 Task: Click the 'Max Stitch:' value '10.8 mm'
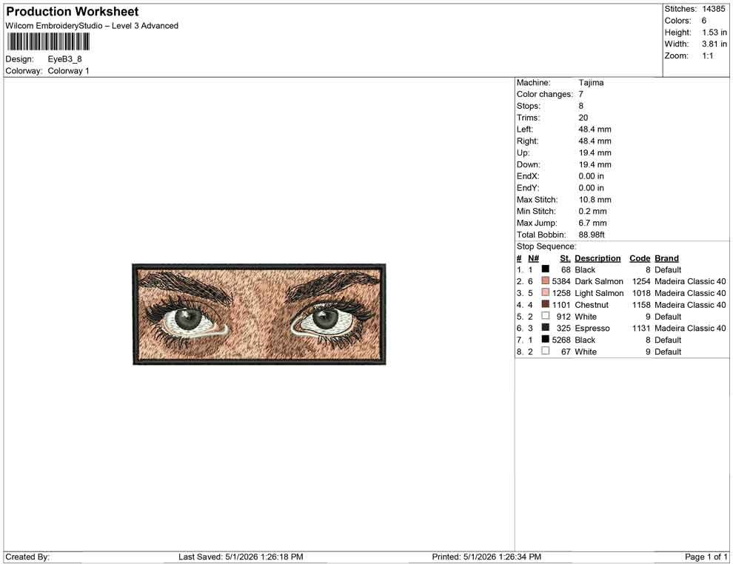[x=595, y=200]
